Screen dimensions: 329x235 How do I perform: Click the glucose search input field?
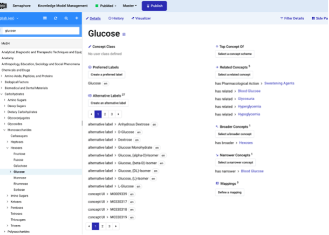pos(41,31)
